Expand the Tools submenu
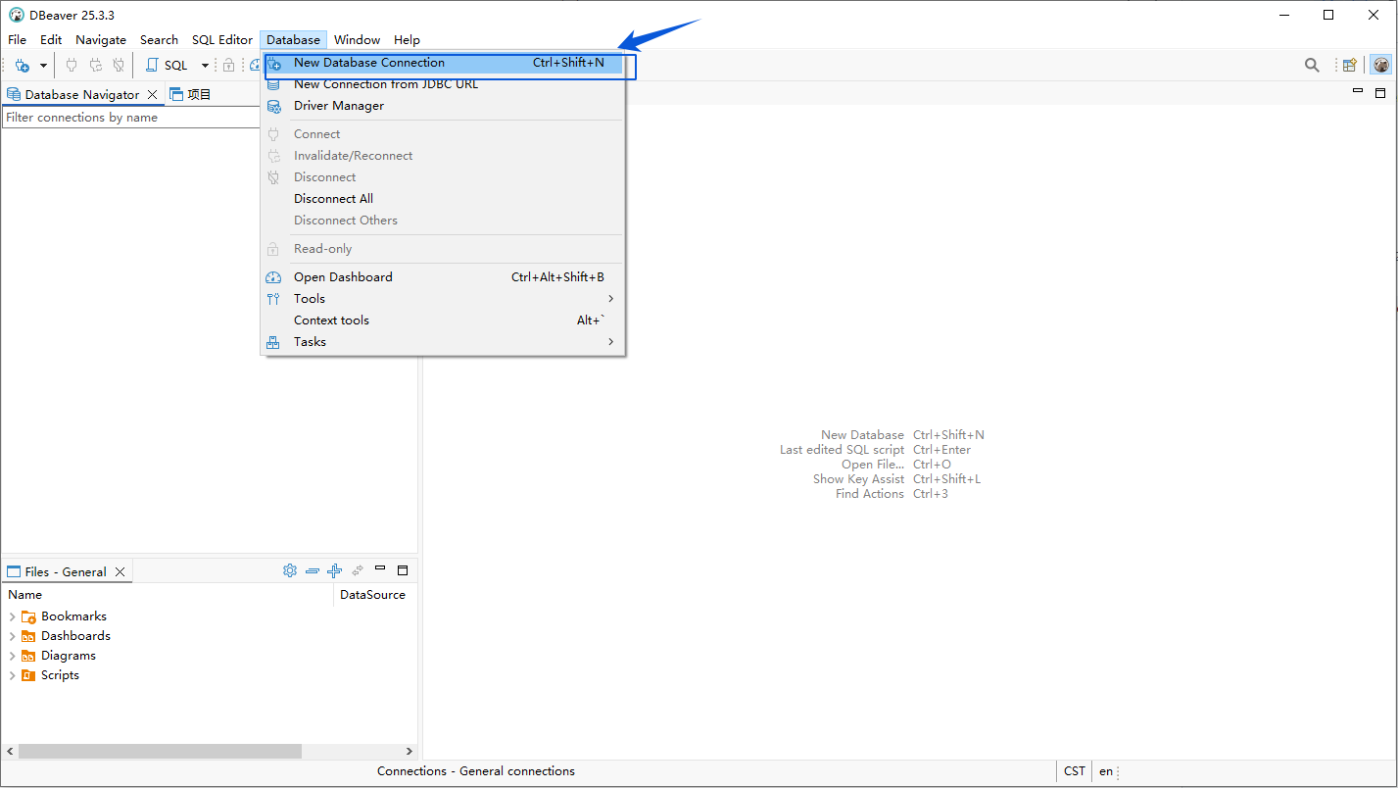The image size is (1398, 788). (443, 299)
